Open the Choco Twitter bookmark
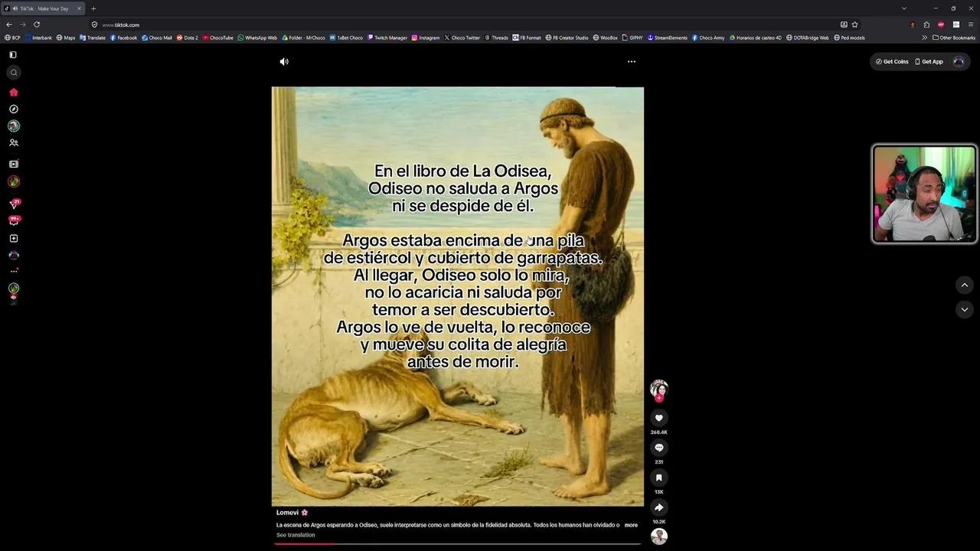This screenshot has height=551, width=980. [x=462, y=37]
